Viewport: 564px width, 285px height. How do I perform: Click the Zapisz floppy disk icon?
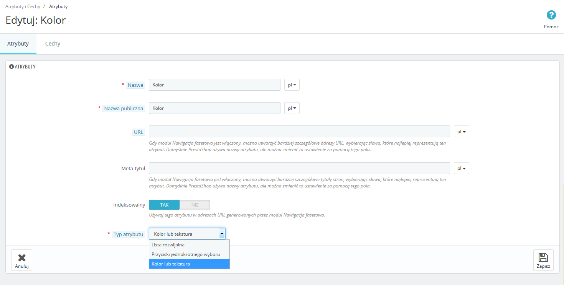(x=543, y=257)
